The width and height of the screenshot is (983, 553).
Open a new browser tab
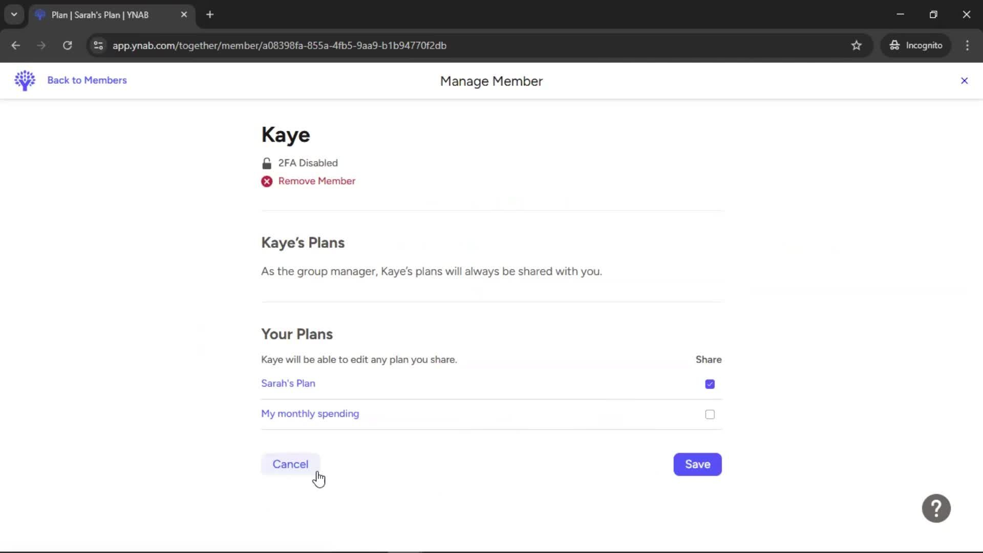pos(210,14)
